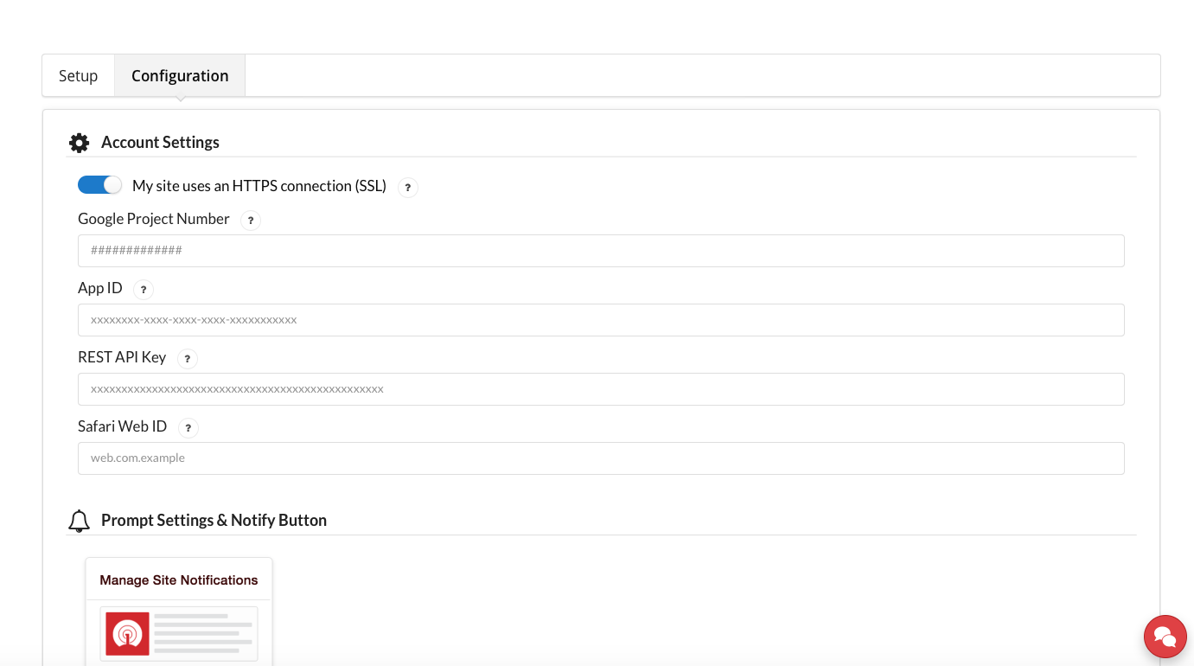Open help for HTTPS connection setting
This screenshot has height=666, width=1194.
tap(407, 187)
